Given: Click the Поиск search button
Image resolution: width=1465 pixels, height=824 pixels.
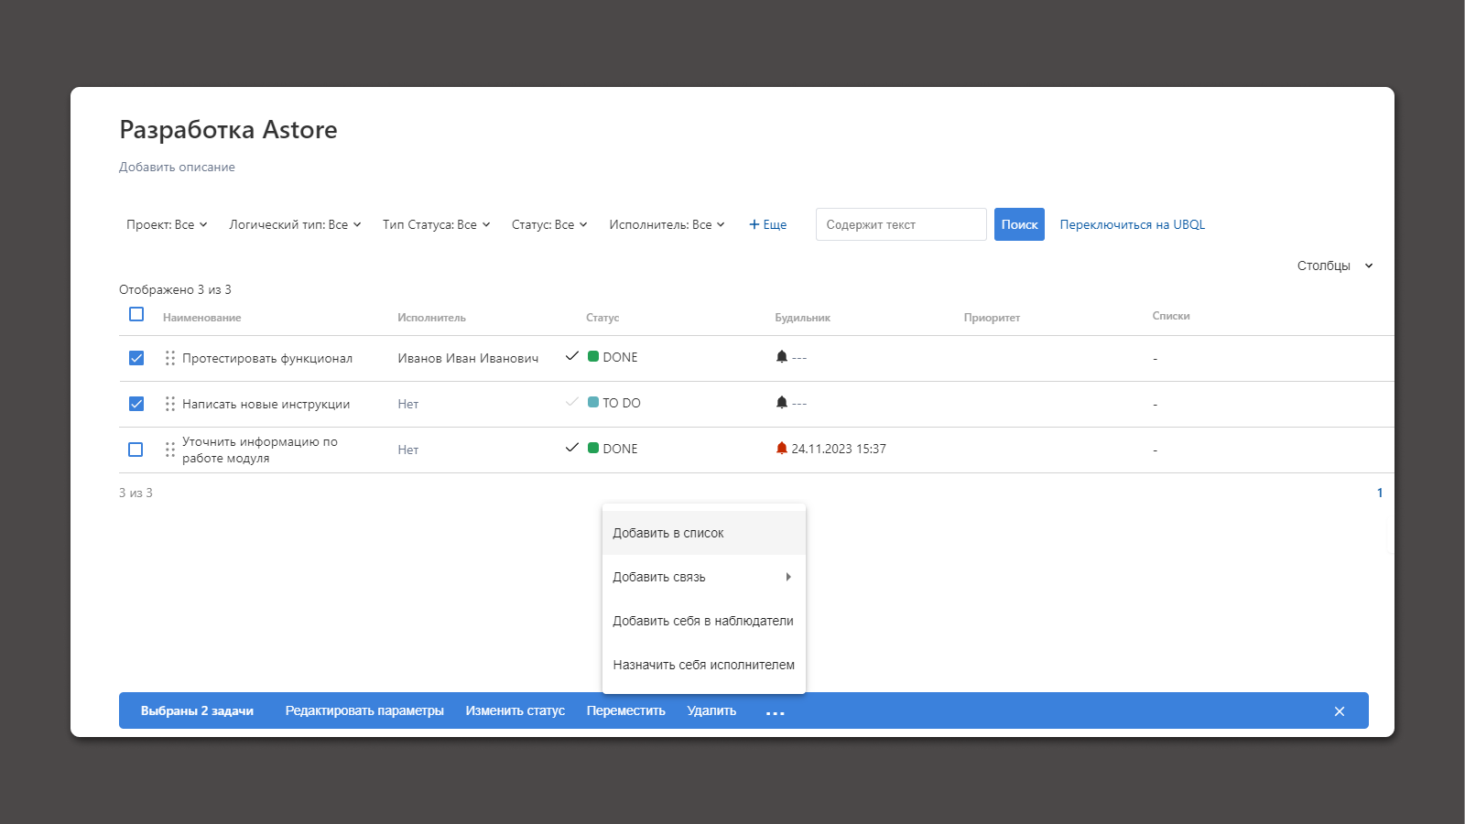Looking at the screenshot, I should pyautogui.click(x=1019, y=224).
